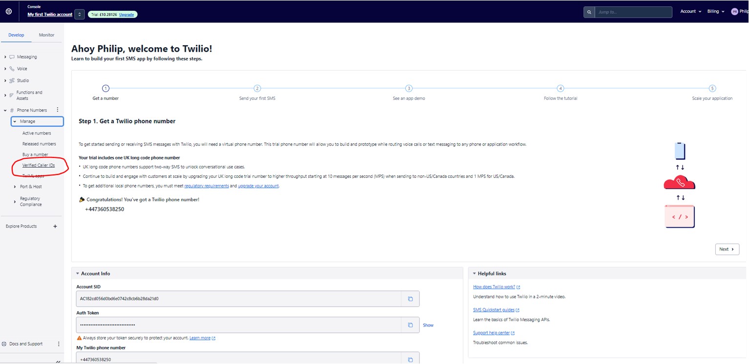The width and height of the screenshot is (749, 364).
Task: Open Verified Caller IDs page
Action: 39,166
